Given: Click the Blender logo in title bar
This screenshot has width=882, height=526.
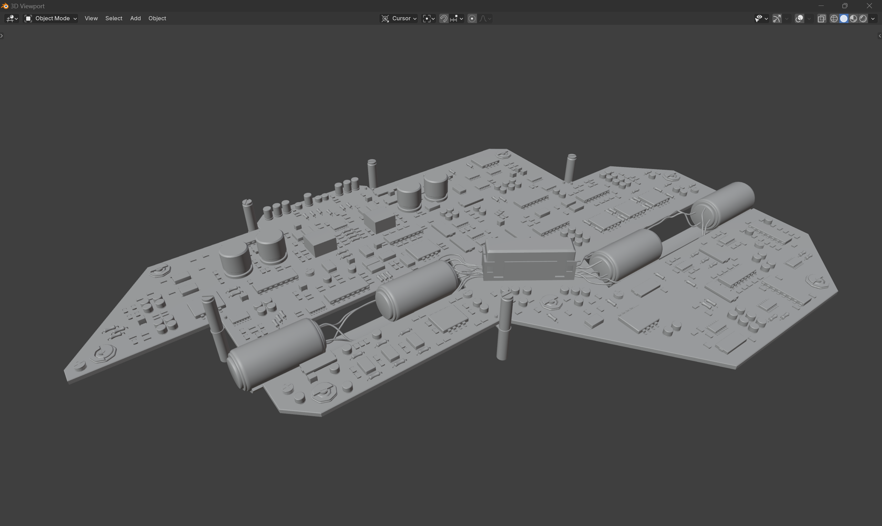Looking at the screenshot, I should click(x=4, y=6).
